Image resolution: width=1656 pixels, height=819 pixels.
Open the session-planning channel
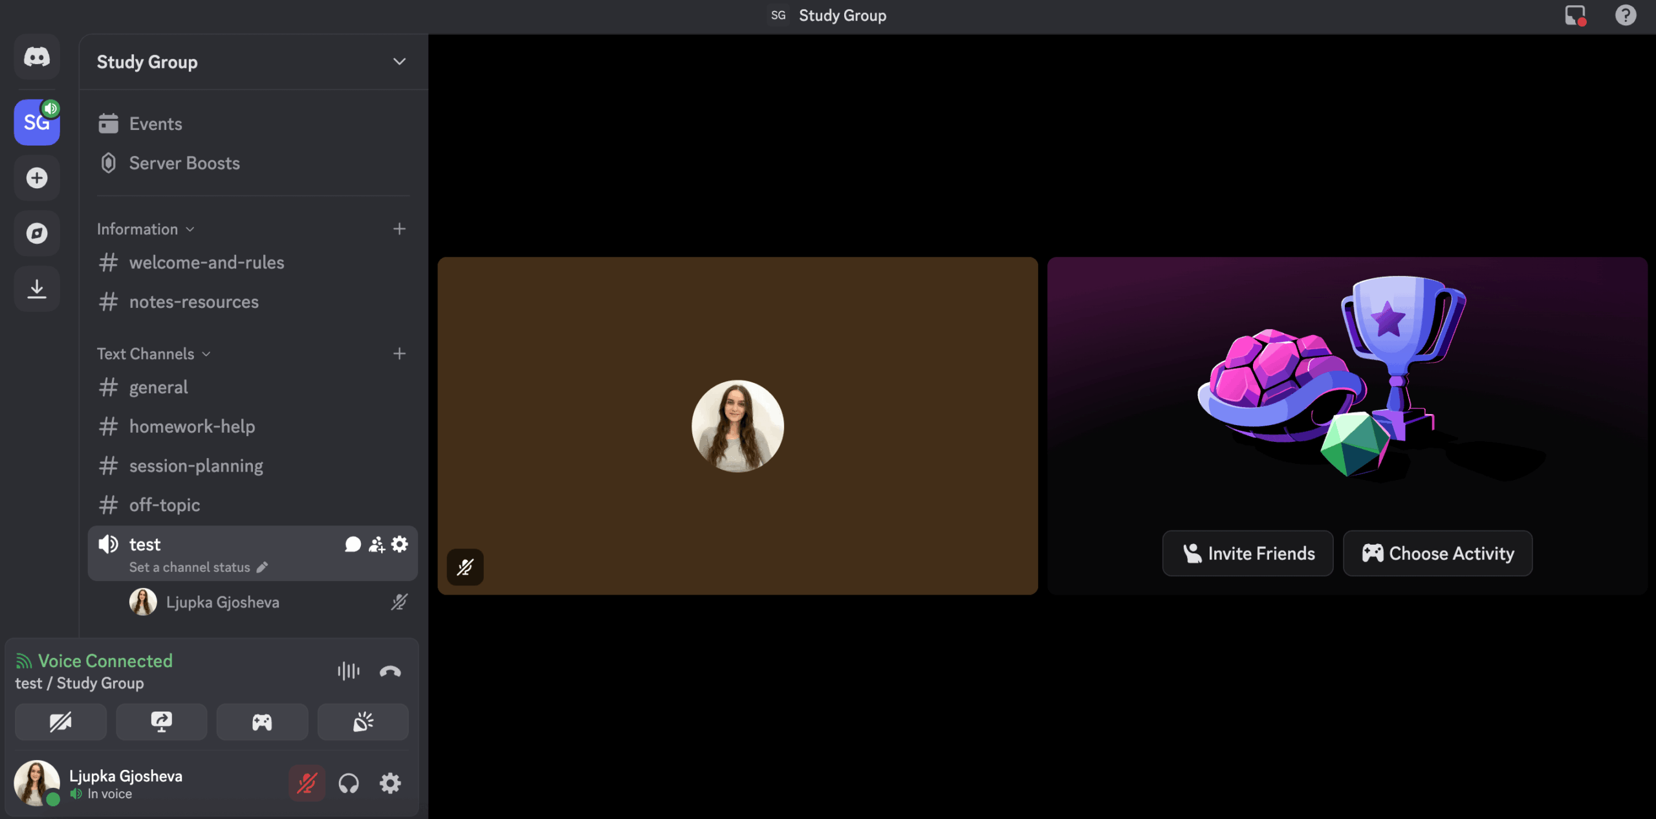coord(253,466)
